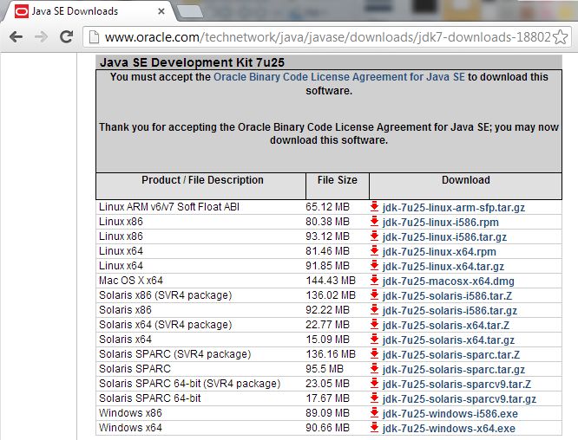Close the Java SE Downloads tab
The height and width of the screenshot is (440, 578).
click(161, 11)
